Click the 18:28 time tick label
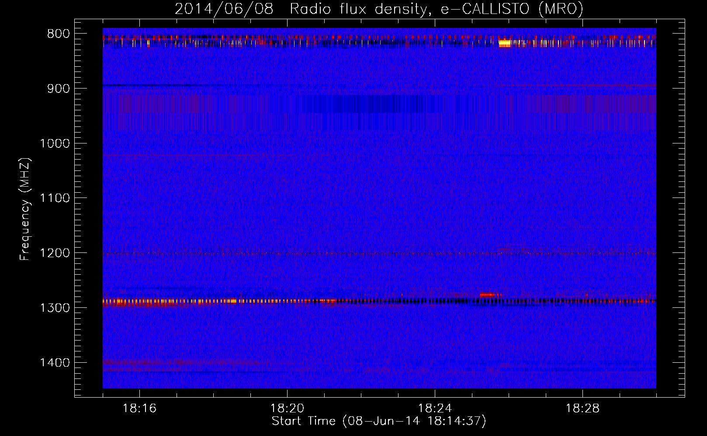The image size is (707, 436). 582,409
